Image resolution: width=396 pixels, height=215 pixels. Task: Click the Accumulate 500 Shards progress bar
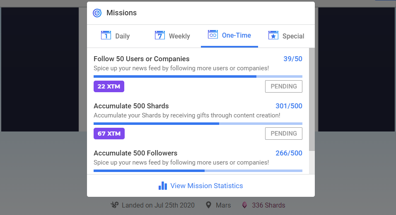[198, 124]
